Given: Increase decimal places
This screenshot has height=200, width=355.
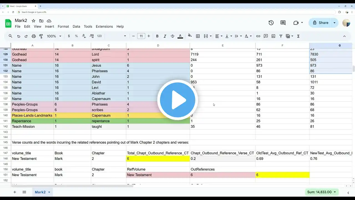Looking at the screenshot, I should 92,36.
